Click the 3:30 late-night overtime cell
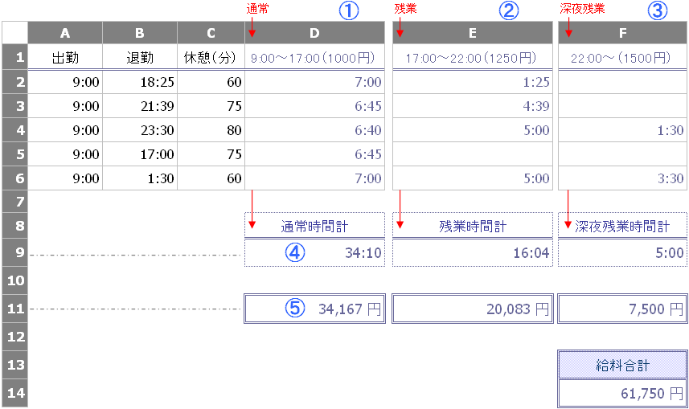689x409 pixels. coord(622,178)
